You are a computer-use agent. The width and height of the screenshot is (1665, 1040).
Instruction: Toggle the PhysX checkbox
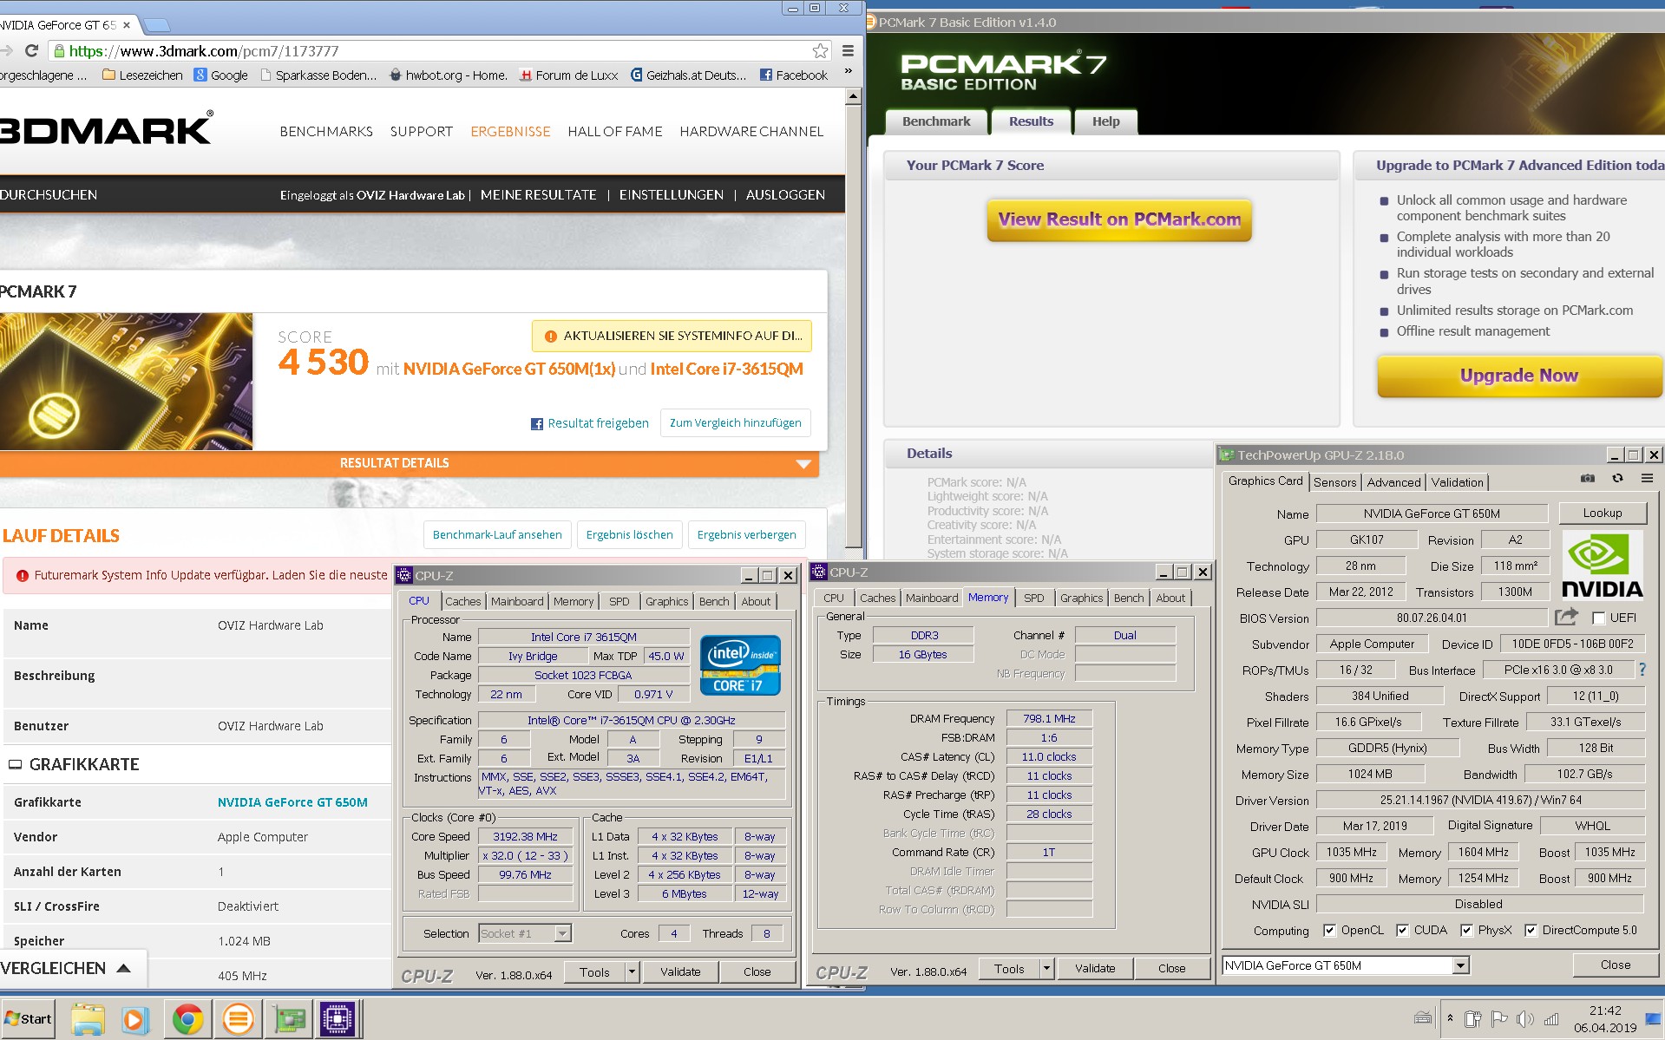(1466, 930)
